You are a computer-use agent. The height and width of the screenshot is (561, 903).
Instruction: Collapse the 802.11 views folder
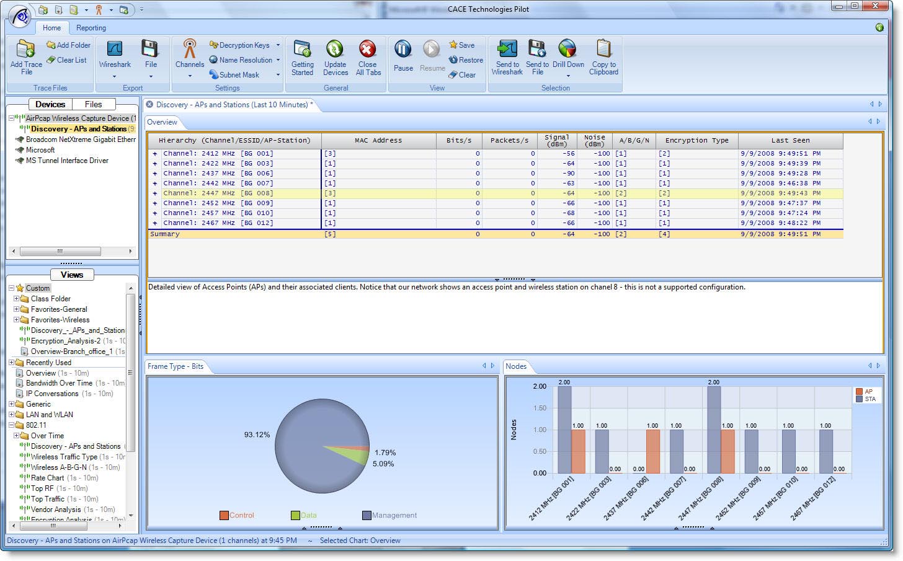click(11, 425)
